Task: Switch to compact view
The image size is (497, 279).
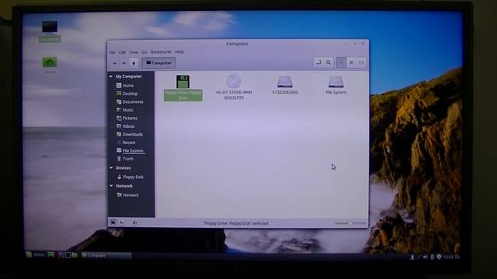Action: click(361, 63)
